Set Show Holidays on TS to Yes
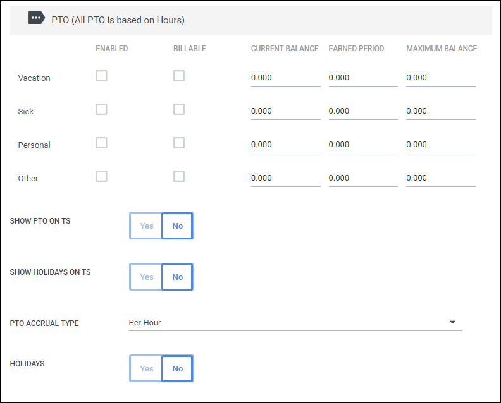This screenshot has height=403, width=501. click(146, 277)
